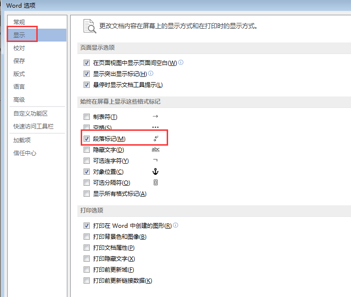Click info icon beside 打印在 Word 中创建的图形
This screenshot has width=351, height=297.
click(x=176, y=225)
